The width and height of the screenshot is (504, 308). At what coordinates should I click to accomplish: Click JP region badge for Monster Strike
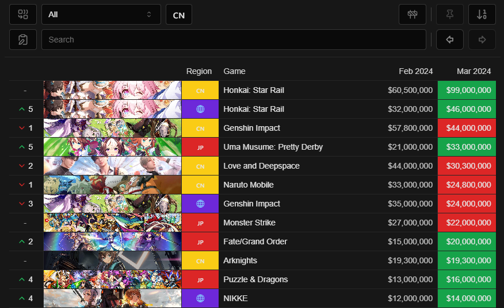(x=200, y=223)
